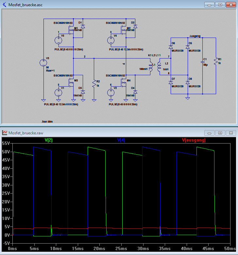Screen dimensions: 238x255
Task: Select the C1 capacitor symbol
Action: pyautogui.click(x=203, y=62)
